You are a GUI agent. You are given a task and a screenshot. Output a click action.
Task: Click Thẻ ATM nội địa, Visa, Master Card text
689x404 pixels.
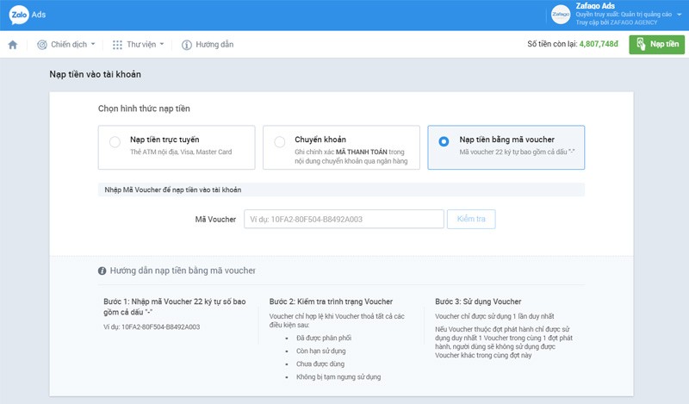click(181, 152)
